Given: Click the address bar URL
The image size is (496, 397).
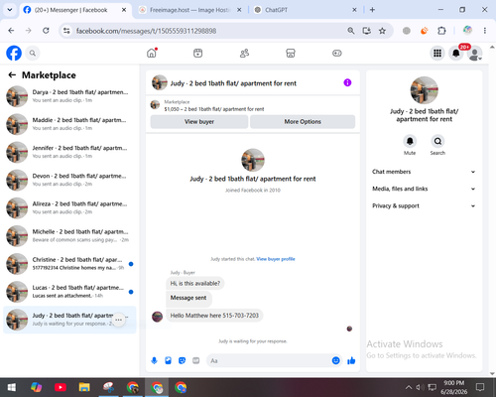Looking at the screenshot, I should (x=146, y=31).
